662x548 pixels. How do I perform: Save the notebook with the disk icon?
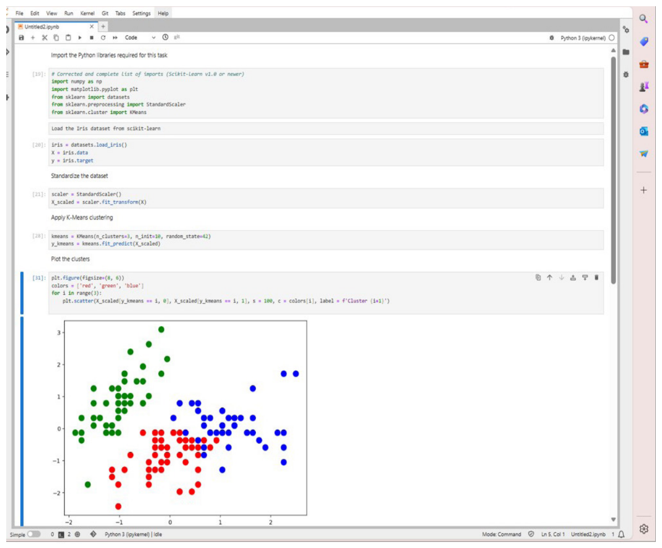point(21,38)
